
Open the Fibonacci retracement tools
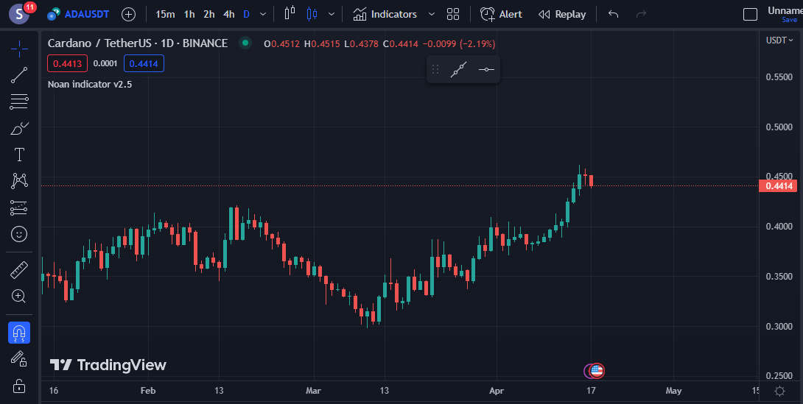pyautogui.click(x=19, y=102)
